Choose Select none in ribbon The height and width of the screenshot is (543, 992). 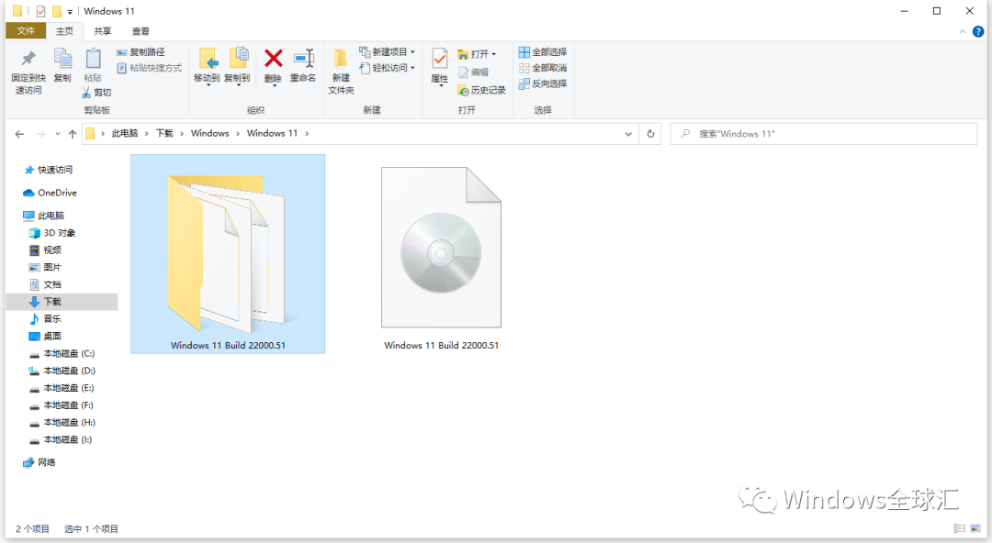pyautogui.click(x=543, y=68)
